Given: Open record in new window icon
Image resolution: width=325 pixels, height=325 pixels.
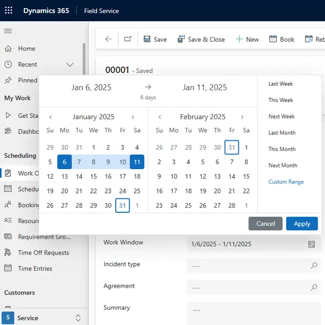Looking at the screenshot, I should point(128,39).
